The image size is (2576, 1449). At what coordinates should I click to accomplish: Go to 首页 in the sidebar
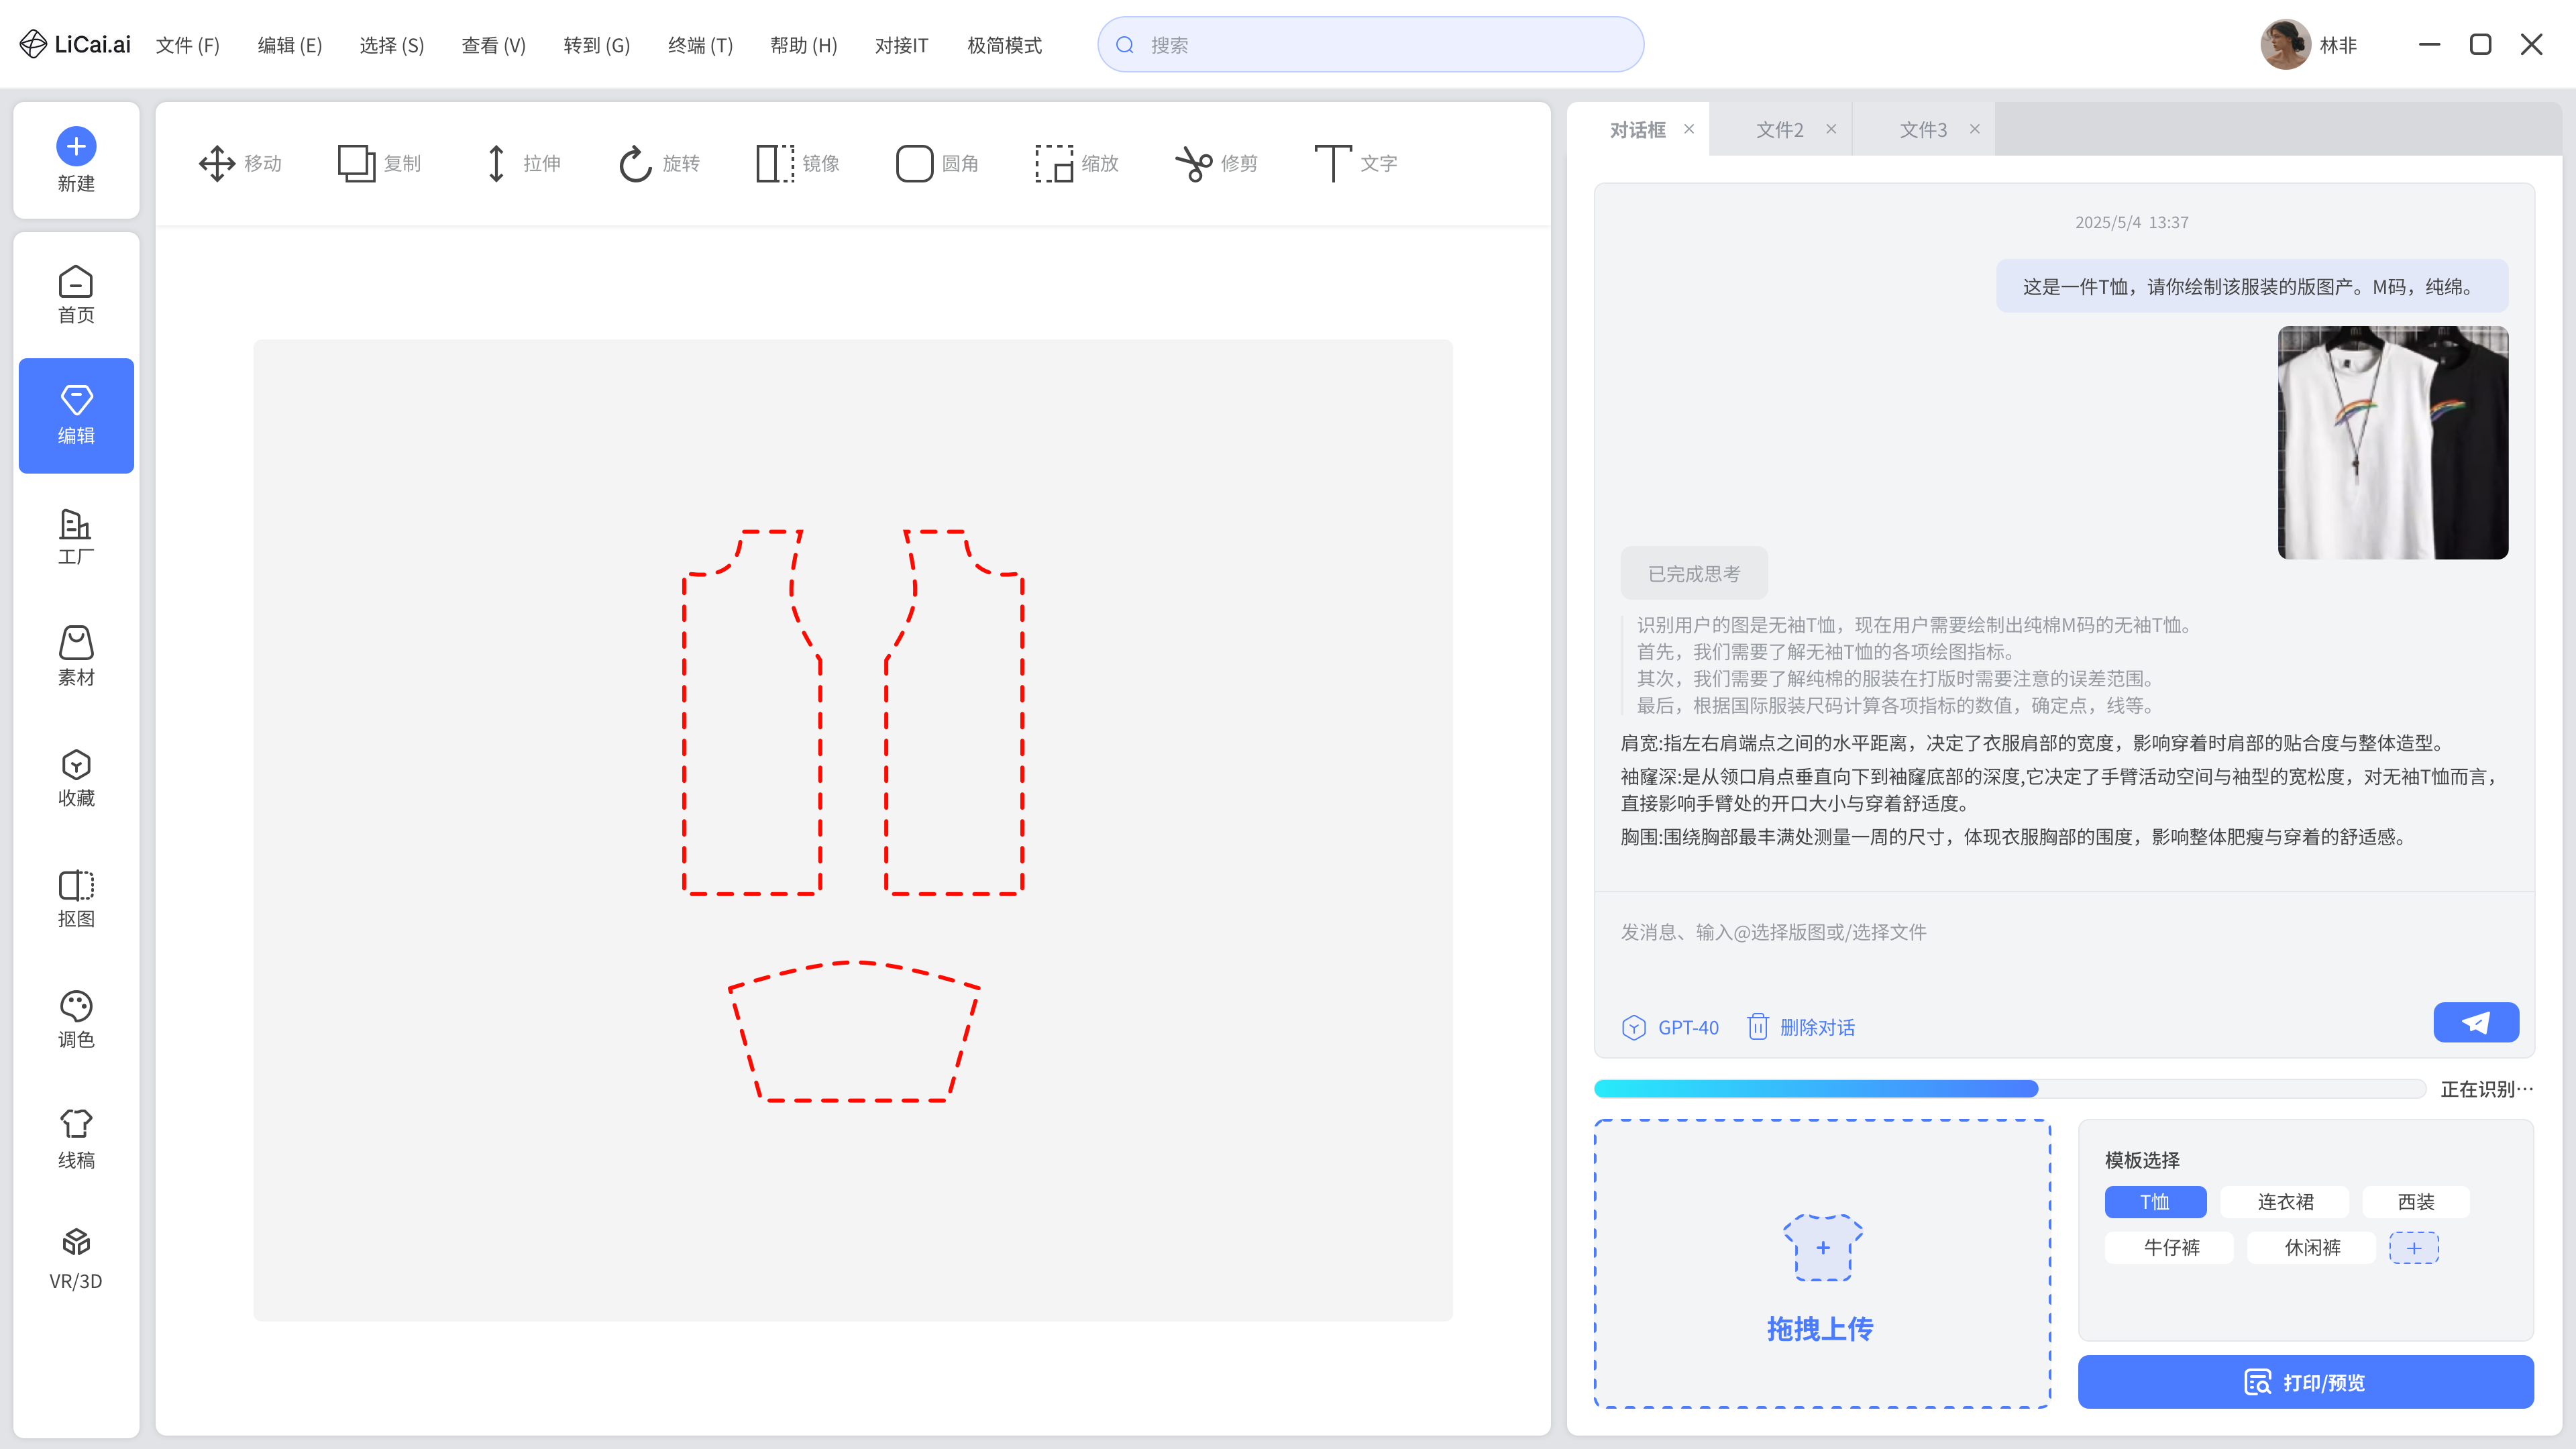coord(76,294)
